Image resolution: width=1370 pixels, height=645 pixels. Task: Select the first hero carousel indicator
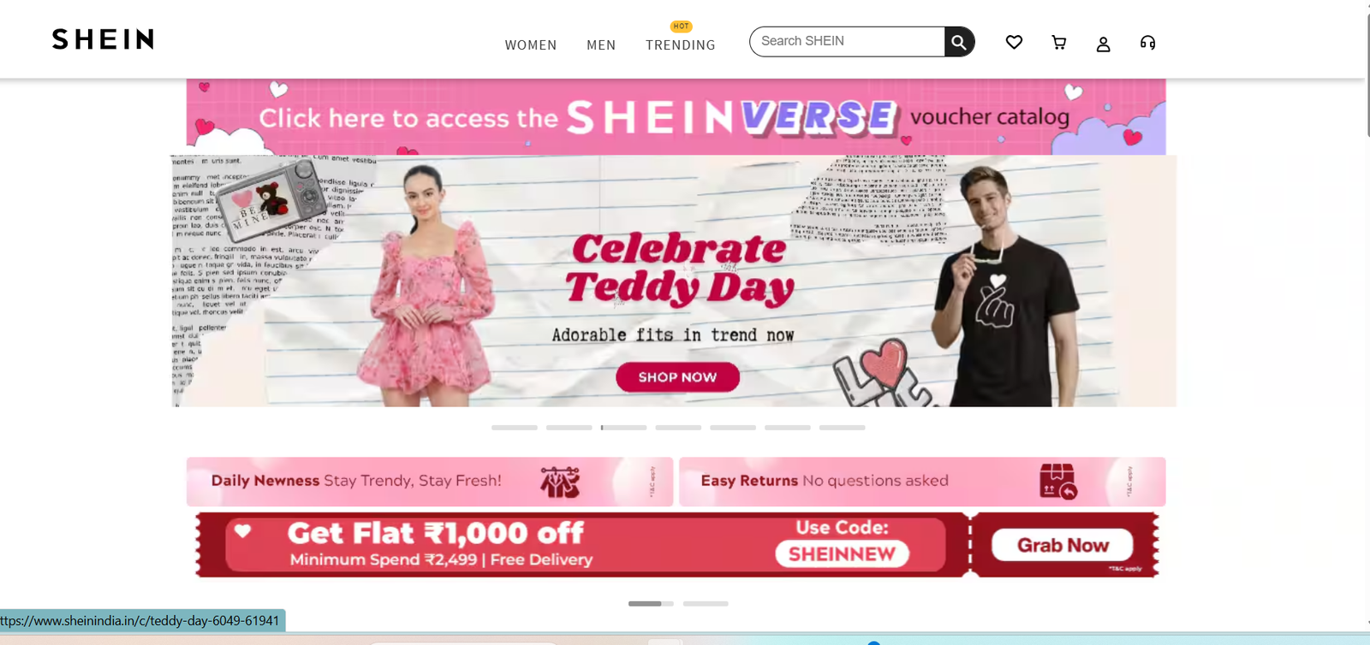(x=515, y=427)
